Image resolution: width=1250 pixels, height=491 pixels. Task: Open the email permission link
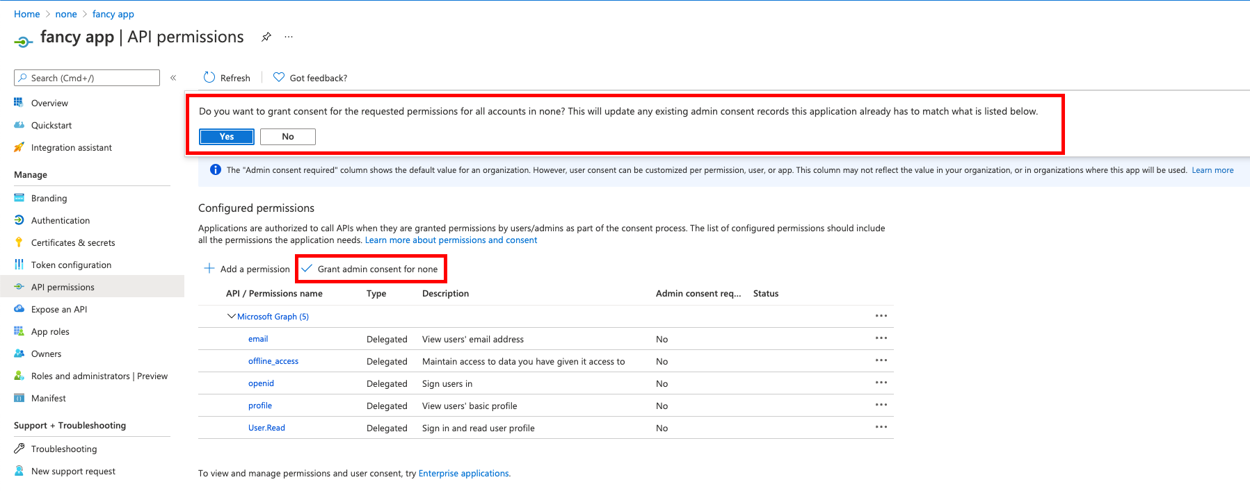(258, 339)
